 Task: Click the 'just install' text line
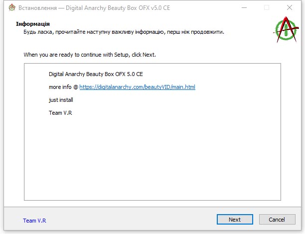61,100
